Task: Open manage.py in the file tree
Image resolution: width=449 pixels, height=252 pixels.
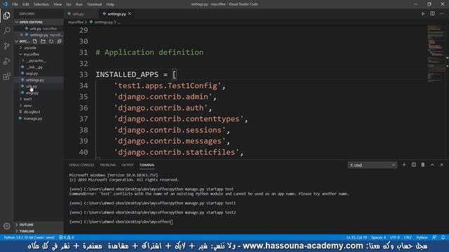Action: [33, 118]
